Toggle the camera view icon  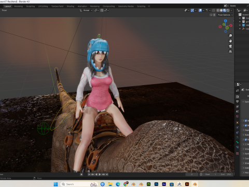[x=230, y=46]
